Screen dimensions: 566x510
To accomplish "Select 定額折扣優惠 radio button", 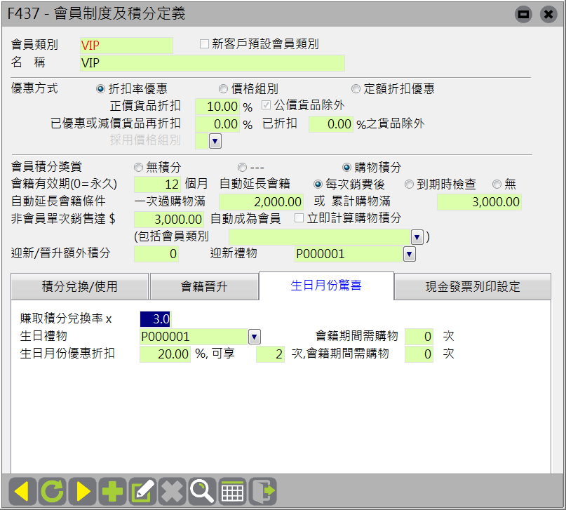I will point(356,89).
